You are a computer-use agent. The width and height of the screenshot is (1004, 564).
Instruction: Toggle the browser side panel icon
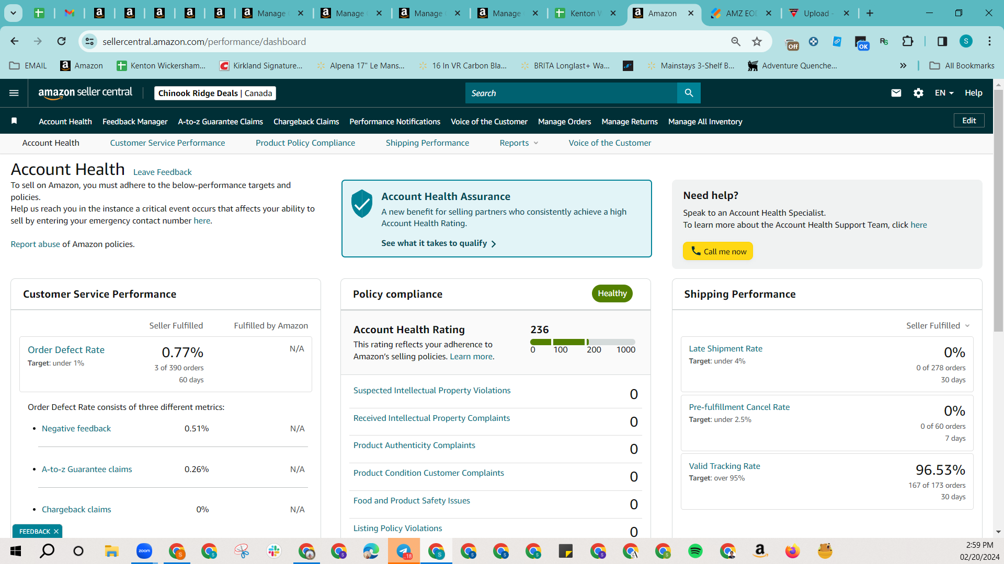(942, 41)
